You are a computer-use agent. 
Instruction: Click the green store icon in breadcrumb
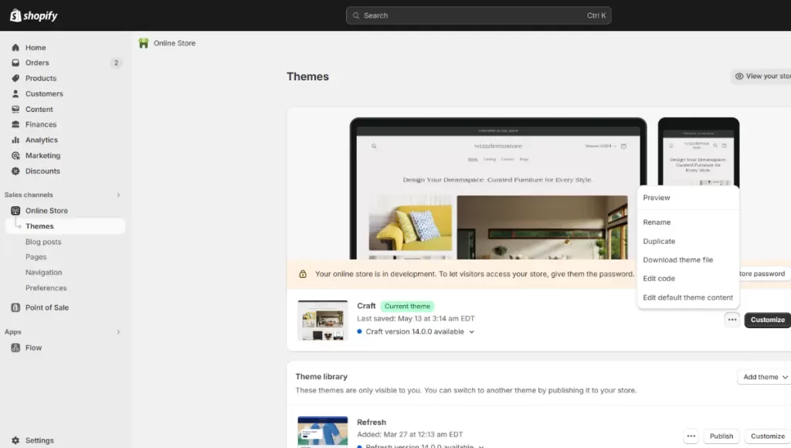tap(144, 43)
